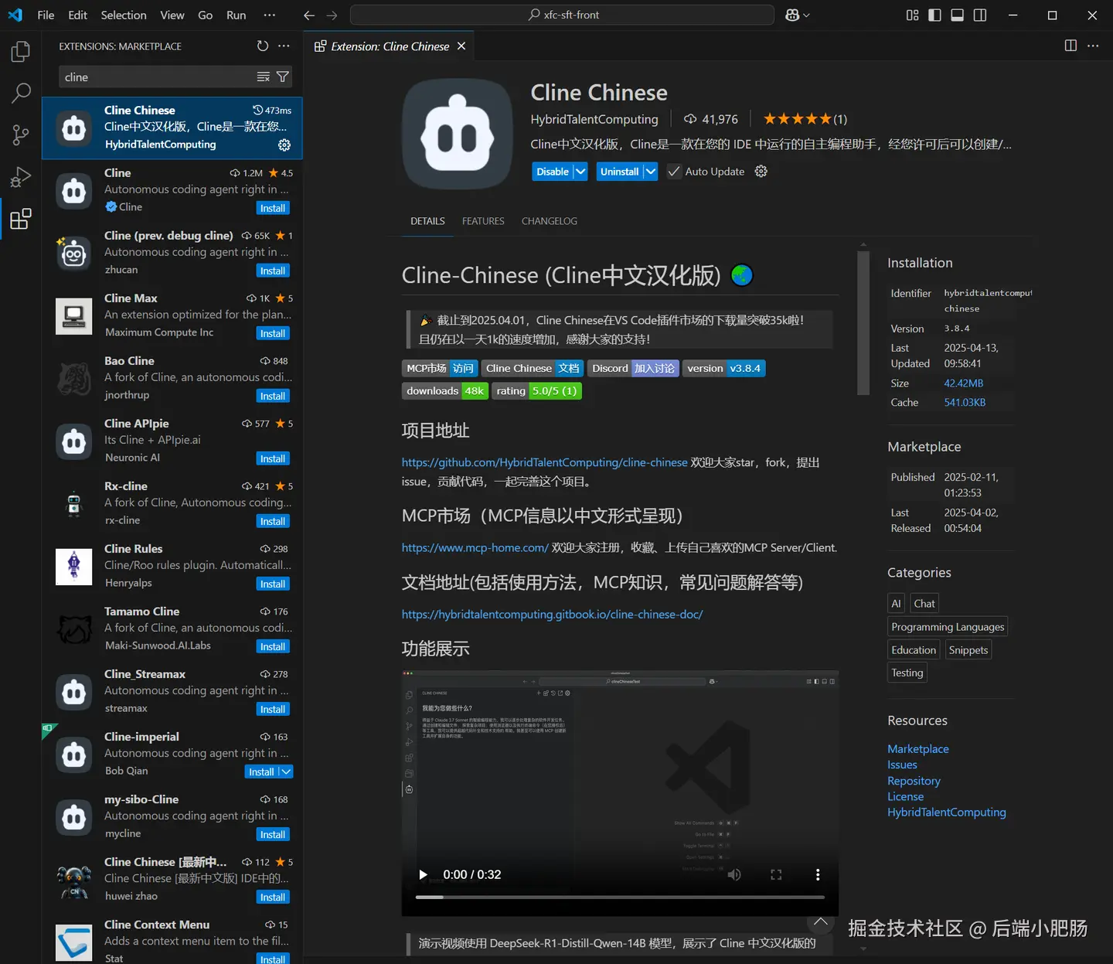This screenshot has width=1113, height=964.
Task: Close the Cline Chinese extension tab
Action: (461, 46)
